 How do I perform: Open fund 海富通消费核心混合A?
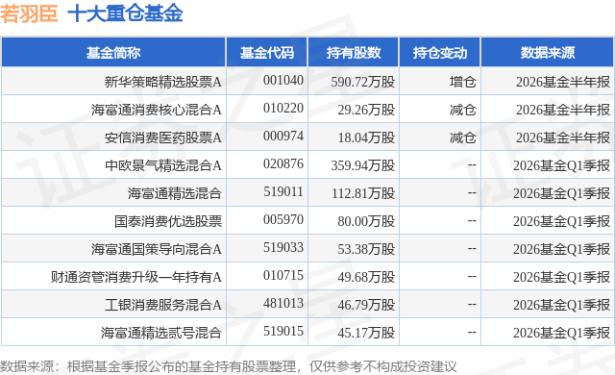(x=157, y=110)
